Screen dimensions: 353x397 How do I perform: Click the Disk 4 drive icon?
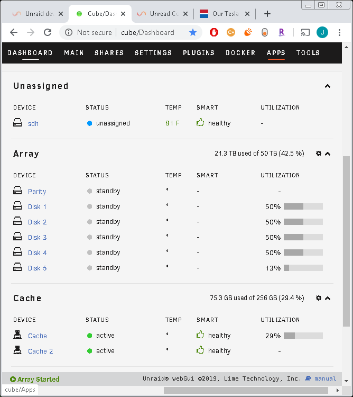point(17,251)
